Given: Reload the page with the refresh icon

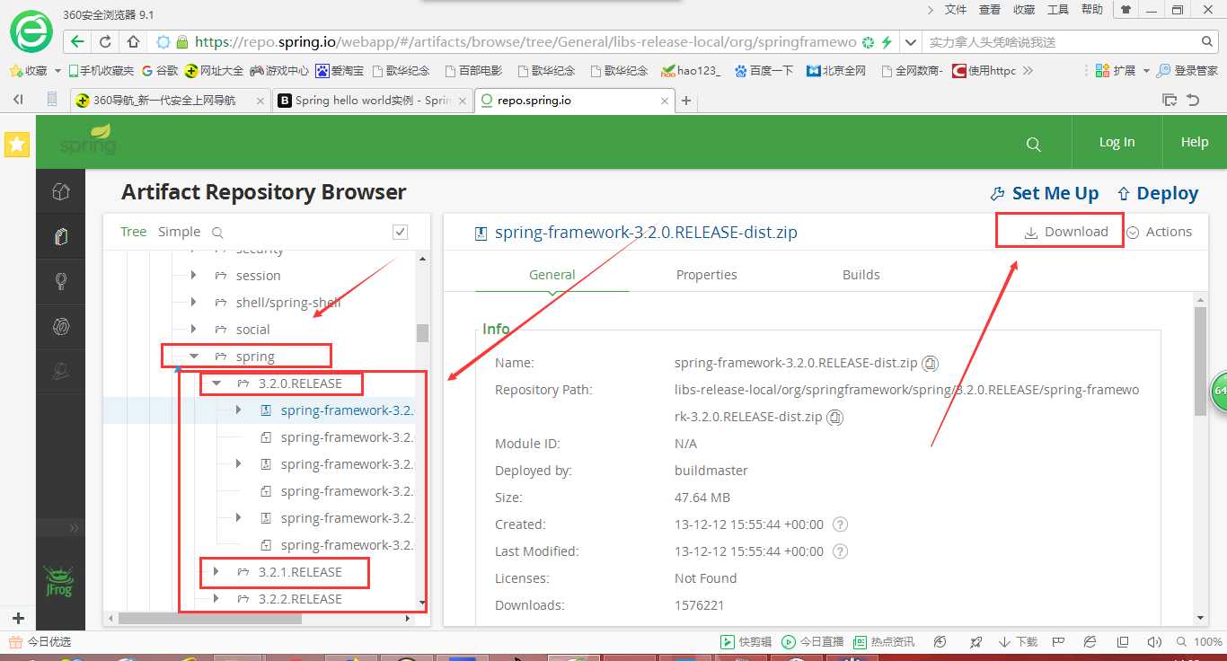Looking at the screenshot, I should (x=105, y=41).
